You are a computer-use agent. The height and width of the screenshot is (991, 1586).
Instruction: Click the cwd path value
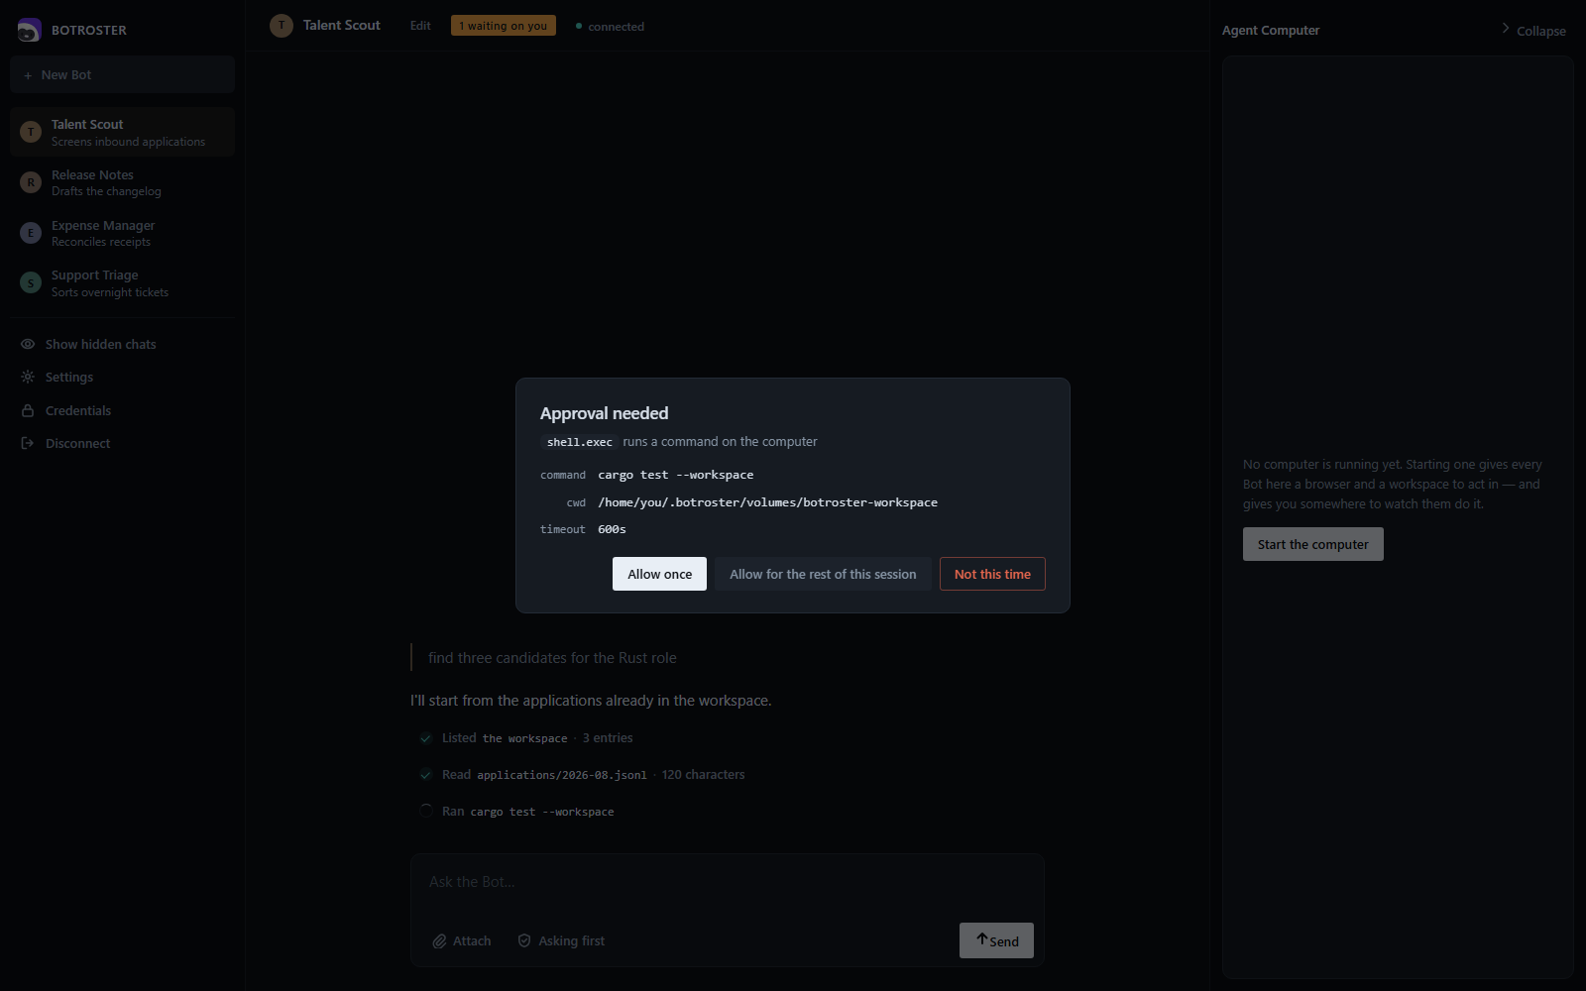(x=767, y=502)
